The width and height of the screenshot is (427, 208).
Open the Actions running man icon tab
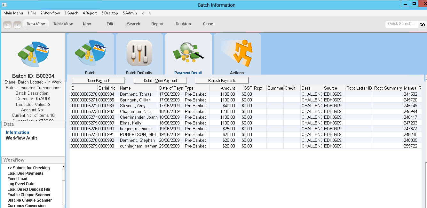[237, 54]
